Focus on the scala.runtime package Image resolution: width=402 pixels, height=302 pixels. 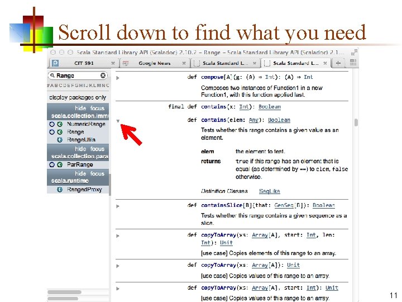tap(97, 173)
